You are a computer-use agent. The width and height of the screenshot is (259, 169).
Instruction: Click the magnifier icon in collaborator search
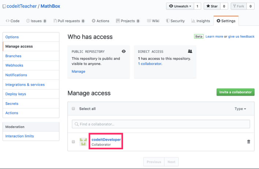77,124
